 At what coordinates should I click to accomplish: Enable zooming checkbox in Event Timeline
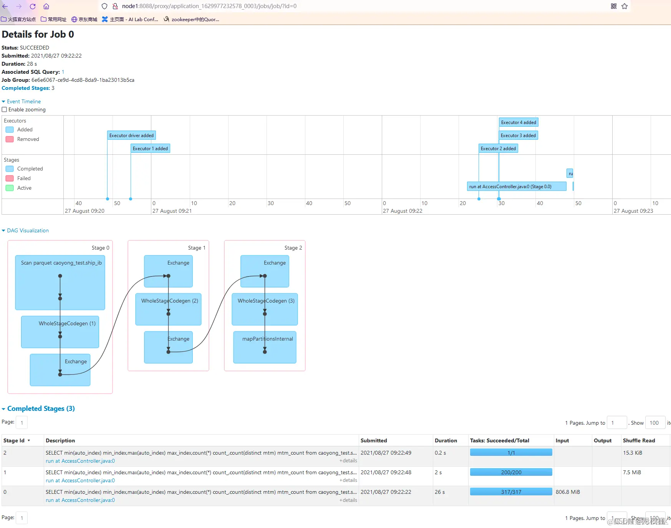[4, 109]
